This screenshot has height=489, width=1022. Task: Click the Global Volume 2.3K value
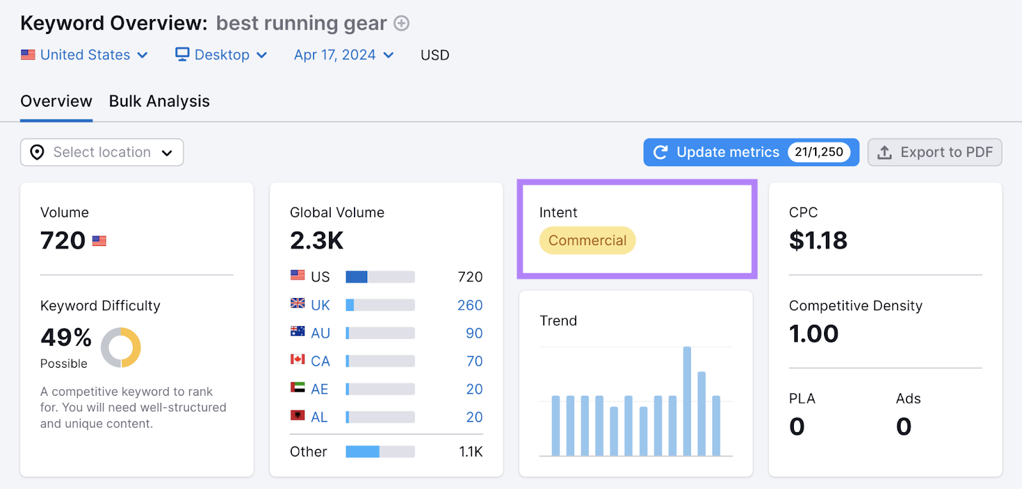[317, 241]
